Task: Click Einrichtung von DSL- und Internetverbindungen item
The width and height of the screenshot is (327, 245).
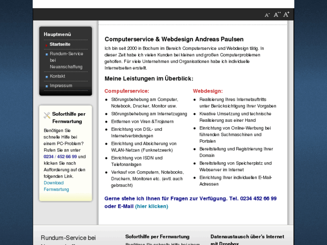Action: tap(137, 133)
